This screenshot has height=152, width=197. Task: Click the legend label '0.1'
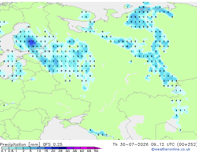[x=3, y=151]
